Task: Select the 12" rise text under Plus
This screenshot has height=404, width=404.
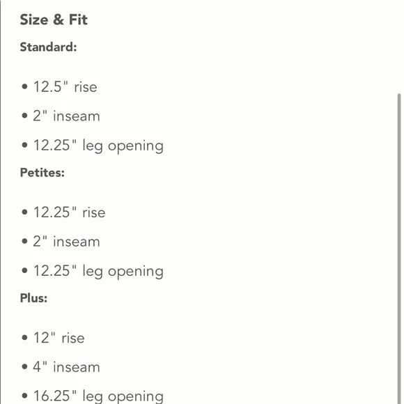Action: (x=59, y=338)
